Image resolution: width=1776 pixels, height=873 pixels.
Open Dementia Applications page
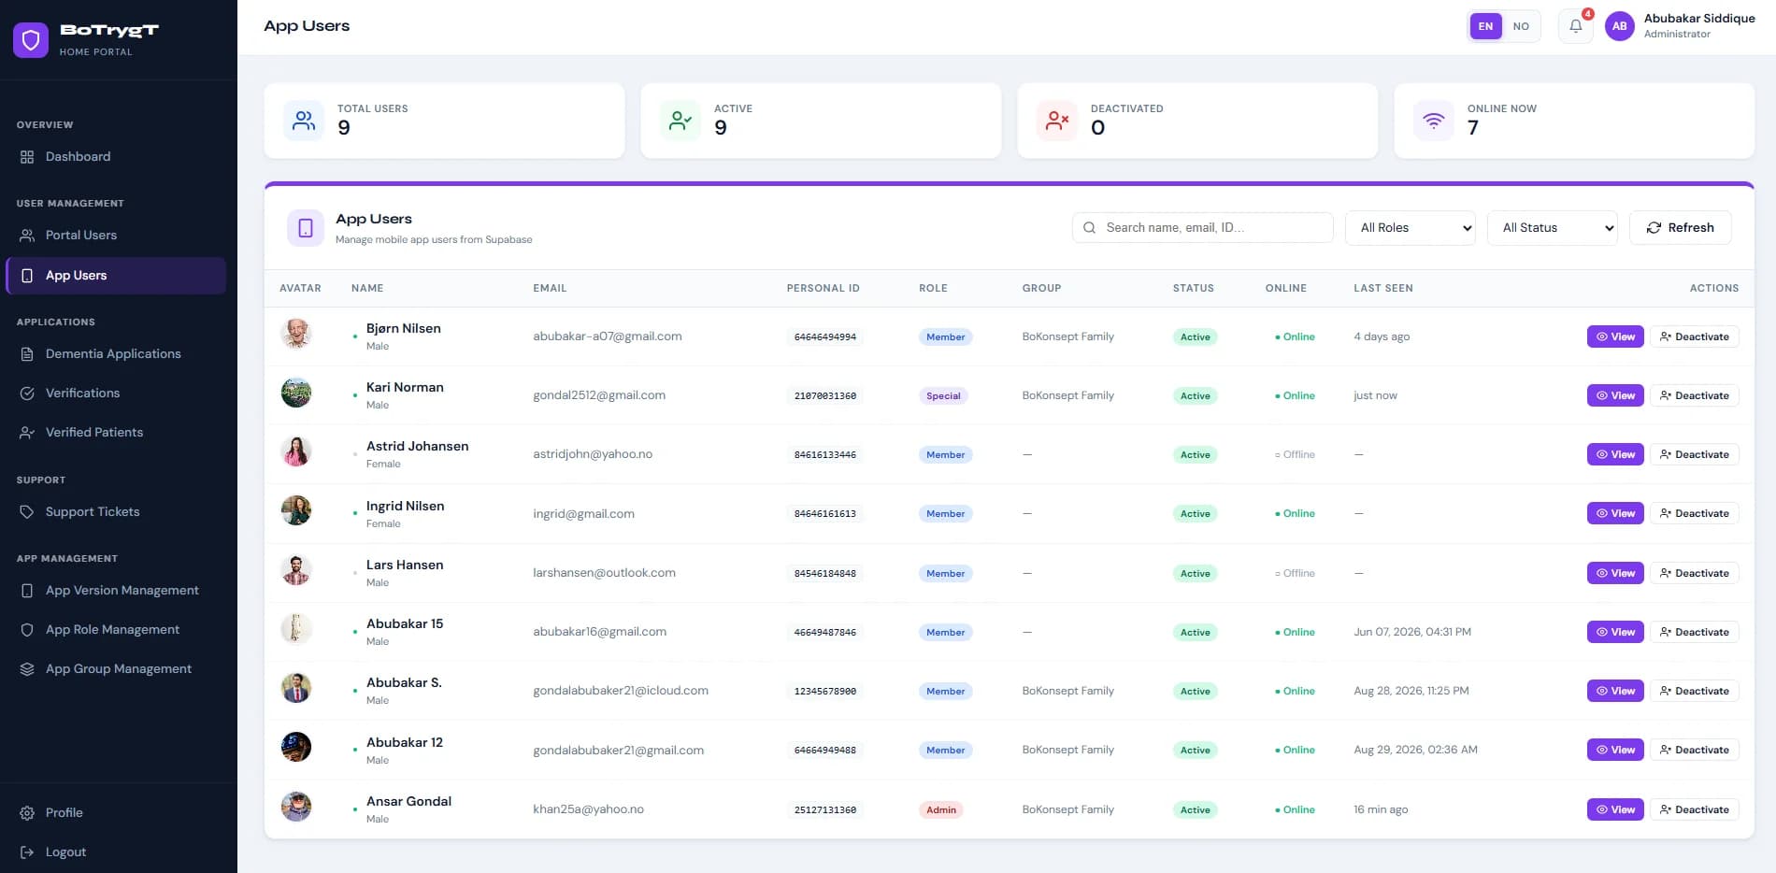pyautogui.click(x=116, y=354)
